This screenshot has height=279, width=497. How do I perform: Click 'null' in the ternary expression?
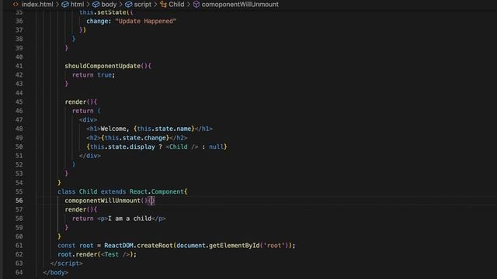216,146
